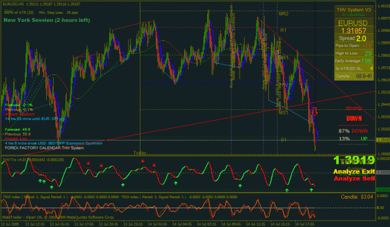The image size is (390, 227).
Task: Click the '13 Jul 2009' time axis label
Action: (x=10, y=224)
